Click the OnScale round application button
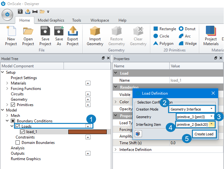The height and width of the screenshot is (169, 224). (7, 14)
